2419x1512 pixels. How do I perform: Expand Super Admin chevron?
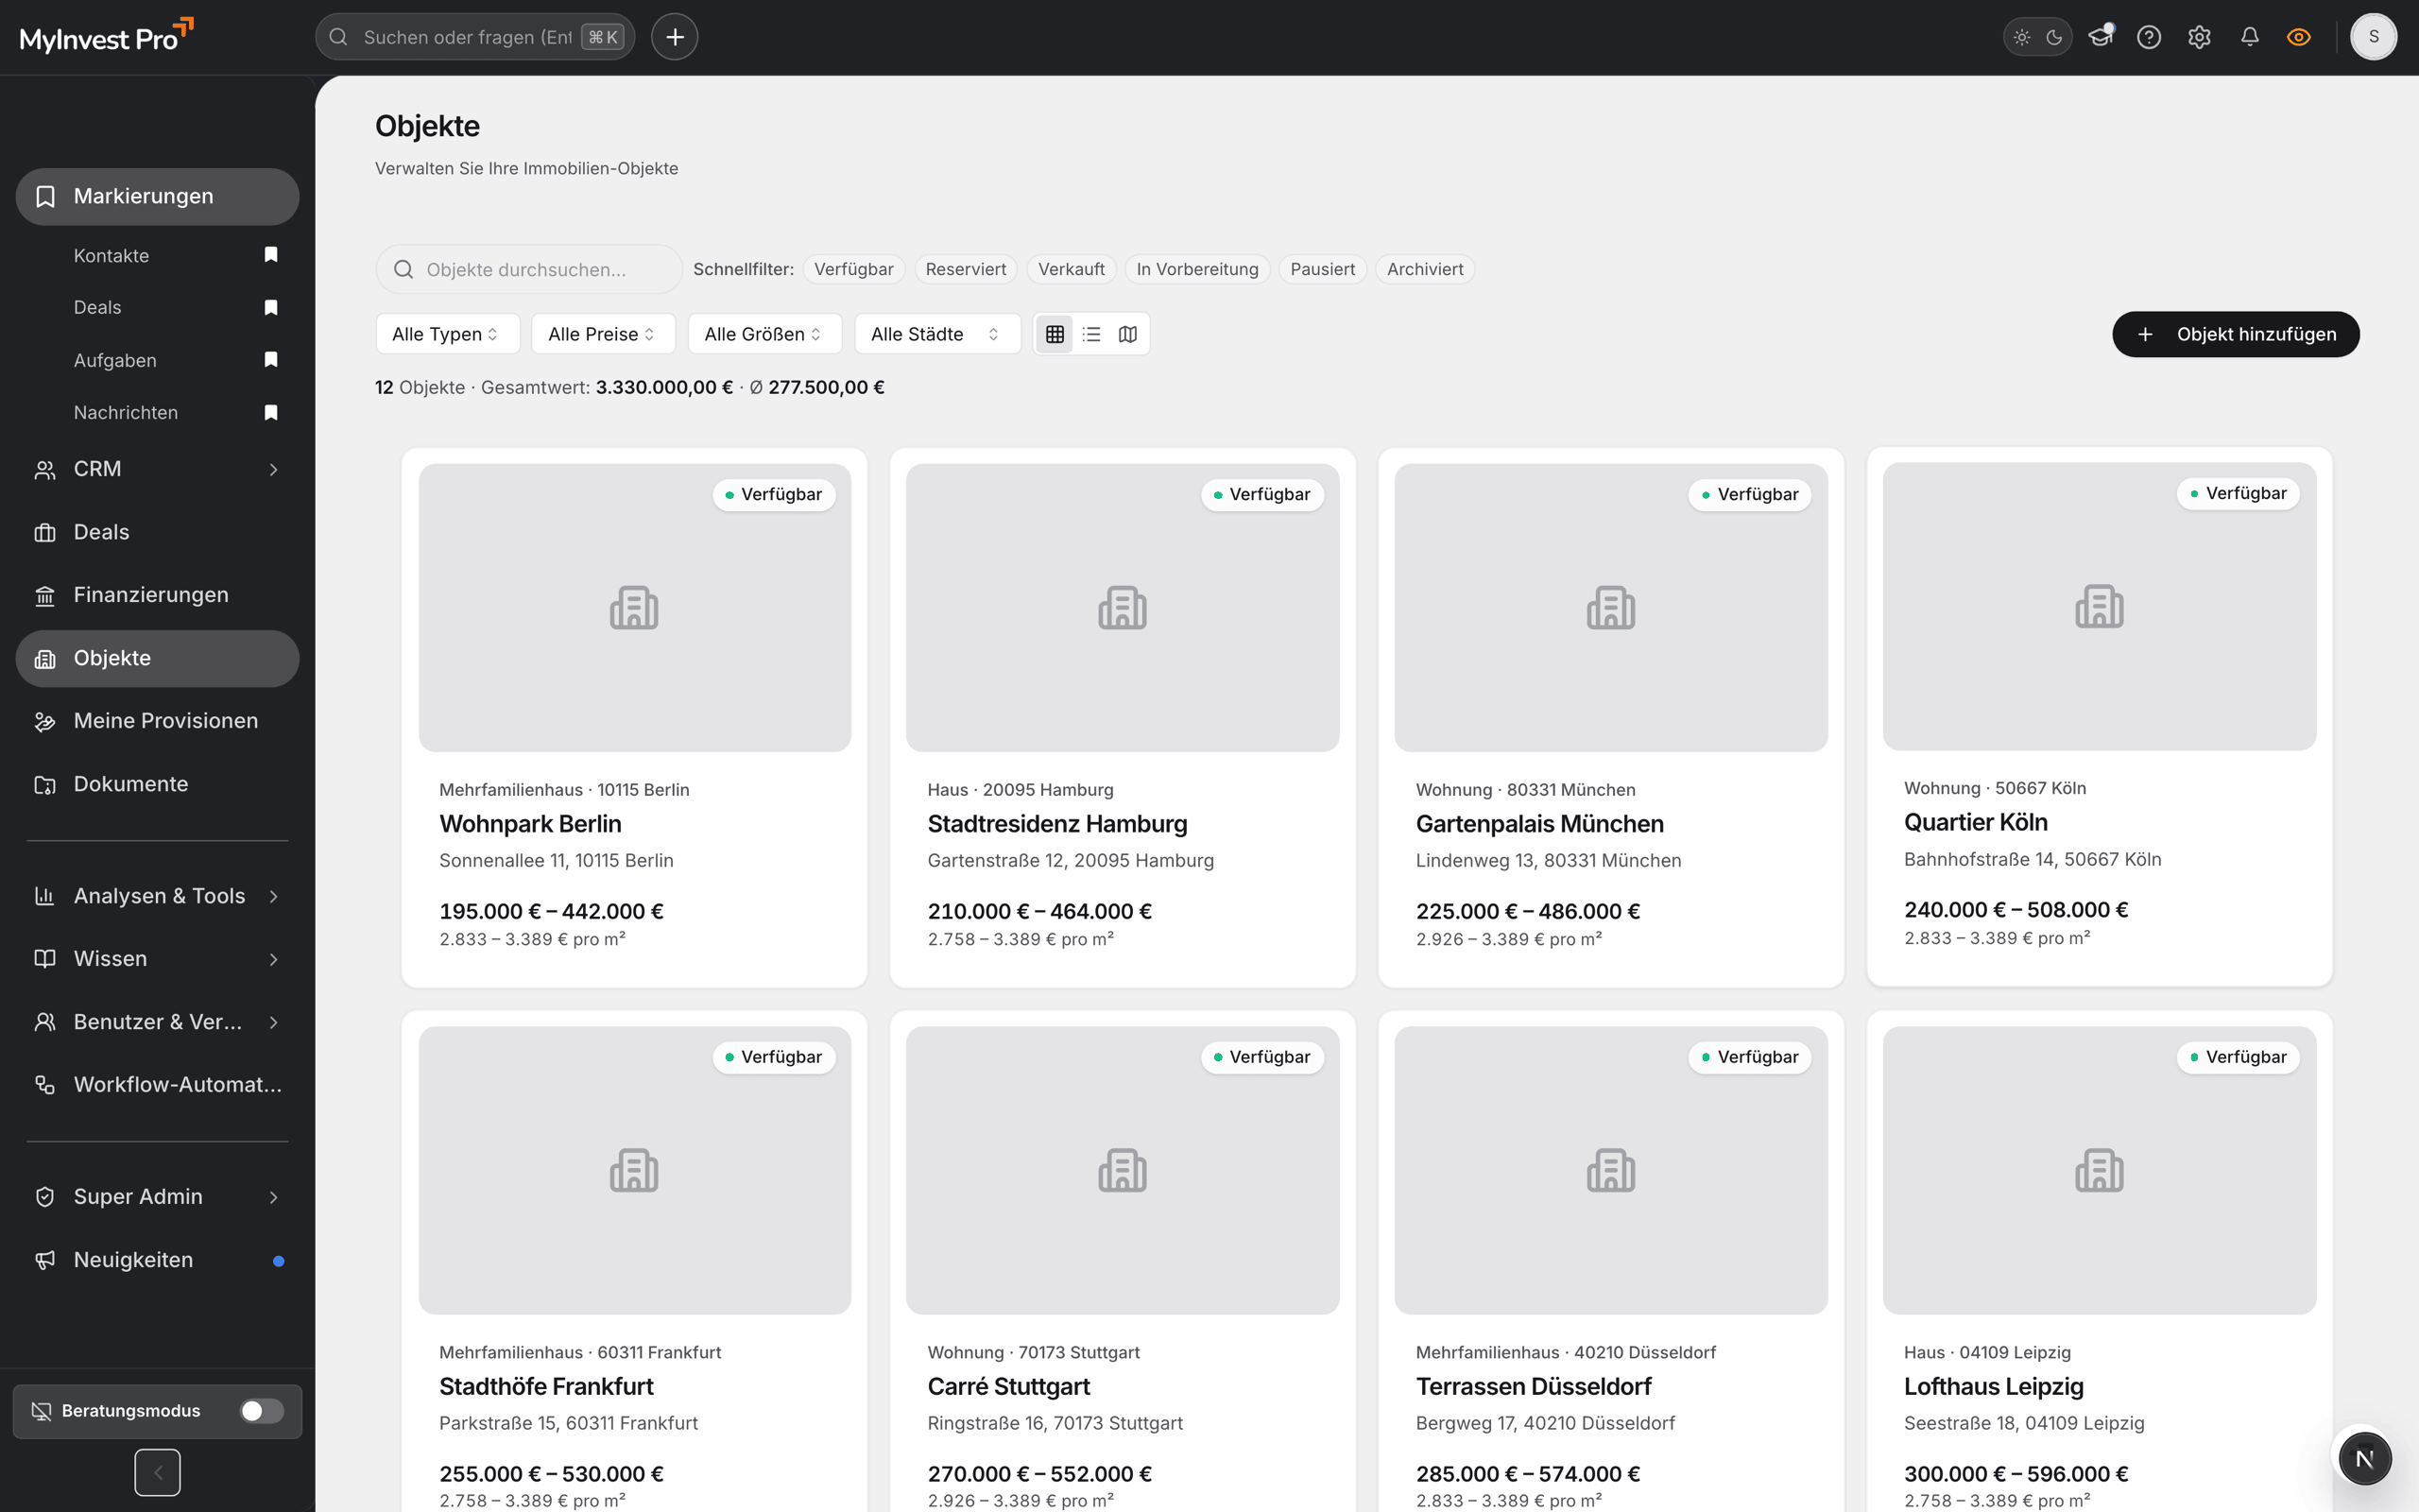click(274, 1197)
